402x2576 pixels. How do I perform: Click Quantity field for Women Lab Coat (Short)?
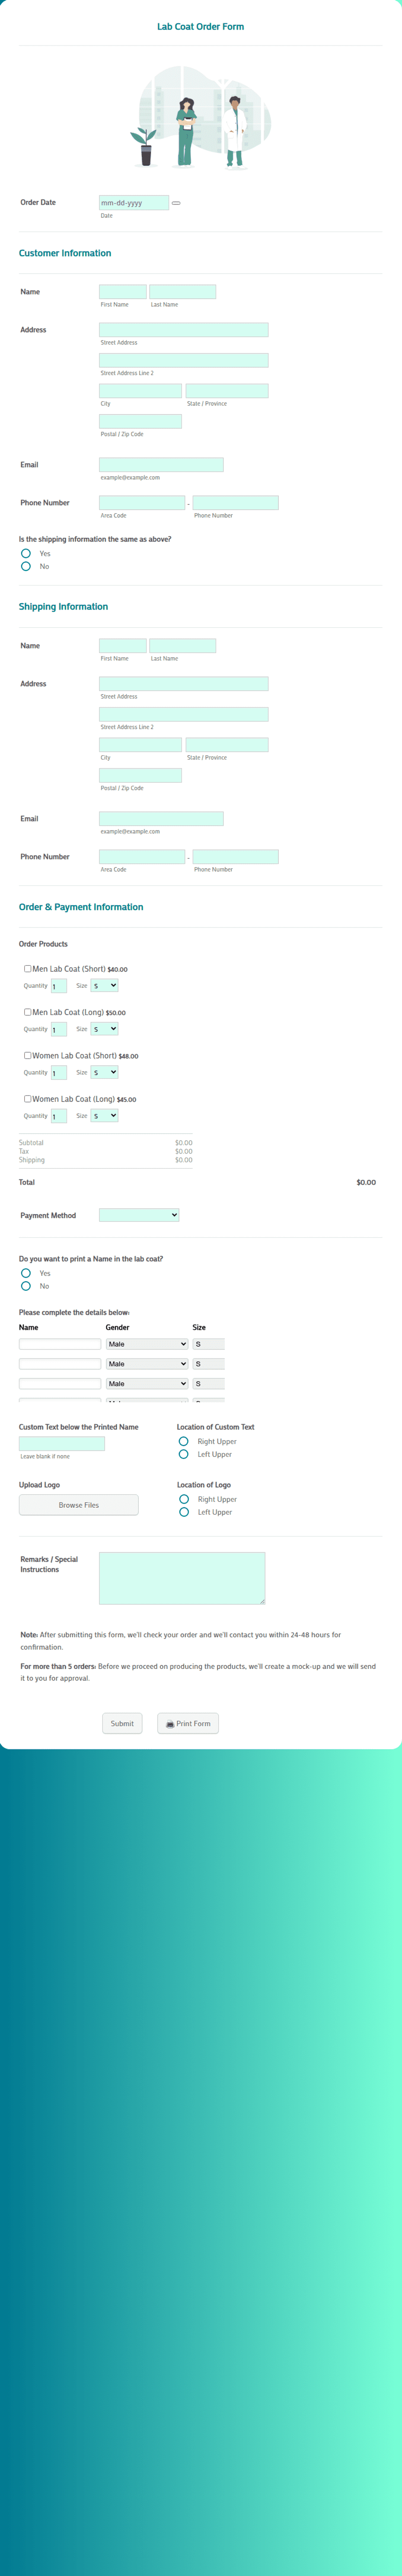(59, 1072)
